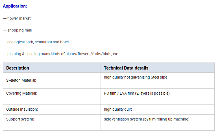Click the high quality quilt cell
The image size is (220, 136).
tap(157, 110)
